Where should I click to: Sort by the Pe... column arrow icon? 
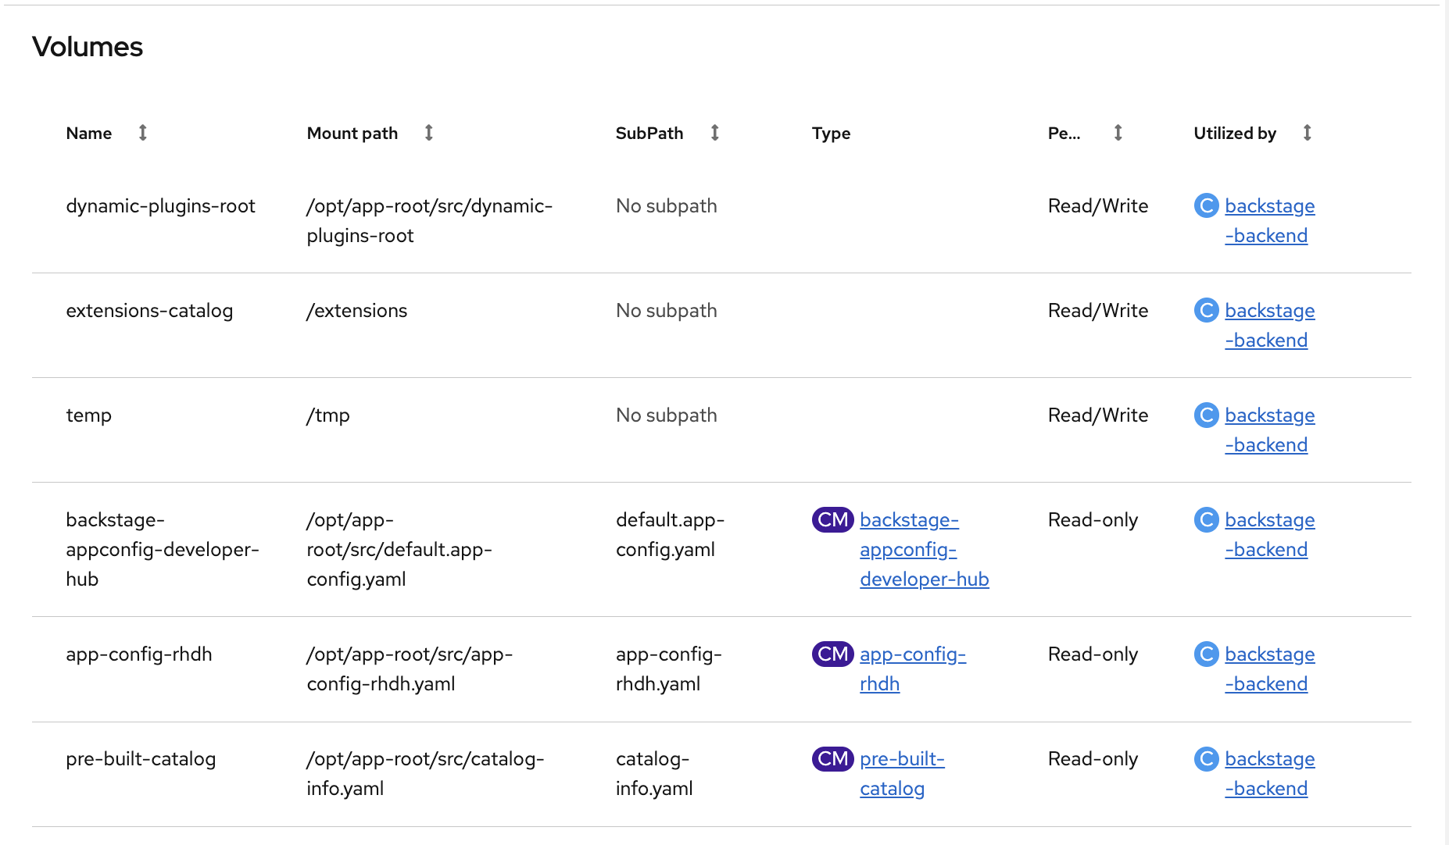point(1118,133)
